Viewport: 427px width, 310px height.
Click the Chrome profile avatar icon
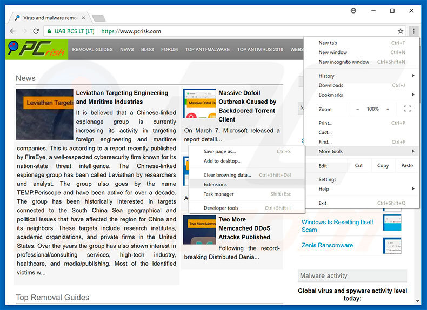353,10
